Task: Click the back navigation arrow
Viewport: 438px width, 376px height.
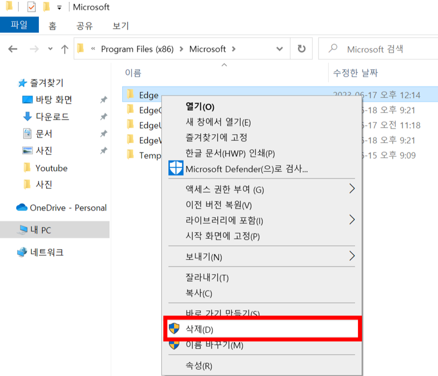Action: (13, 49)
